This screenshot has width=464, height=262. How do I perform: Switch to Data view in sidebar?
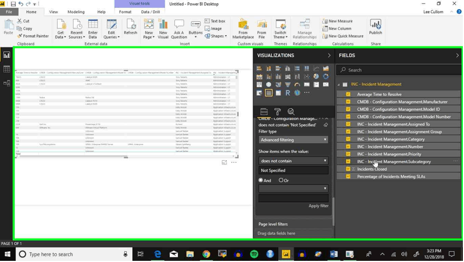click(x=6, y=69)
